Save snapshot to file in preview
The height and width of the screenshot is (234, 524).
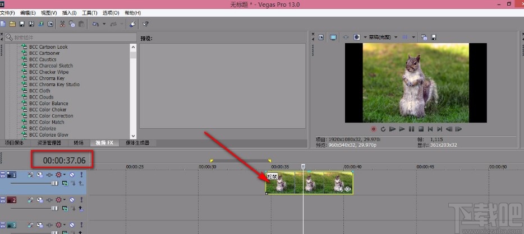coord(434,38)
